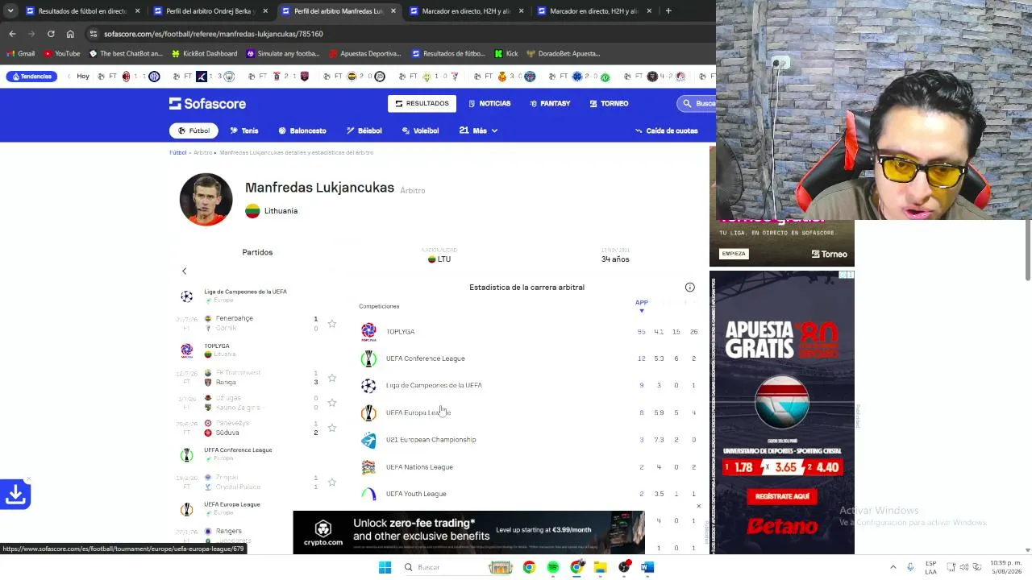Favorite the Fenerbahçe vs Górnik match star

coord(331,323)
